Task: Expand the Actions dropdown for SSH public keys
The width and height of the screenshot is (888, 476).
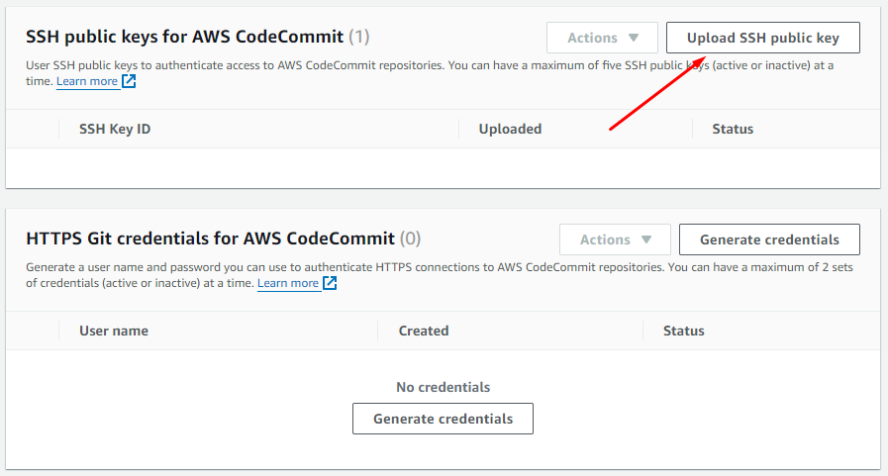Action: [602, 38]
